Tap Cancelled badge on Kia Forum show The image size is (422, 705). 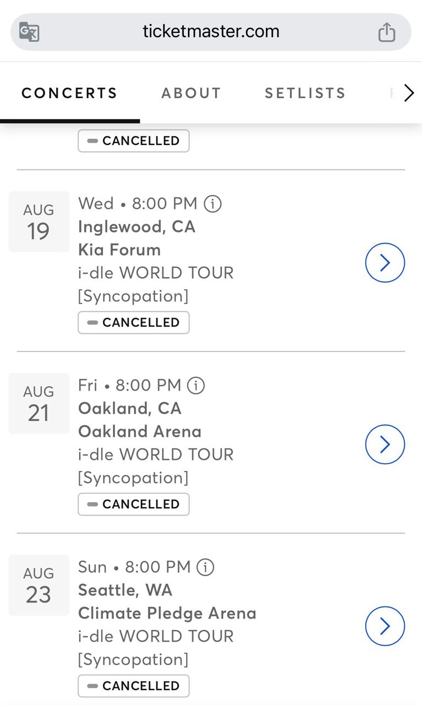pyautogui.click(x=134, y=323)
